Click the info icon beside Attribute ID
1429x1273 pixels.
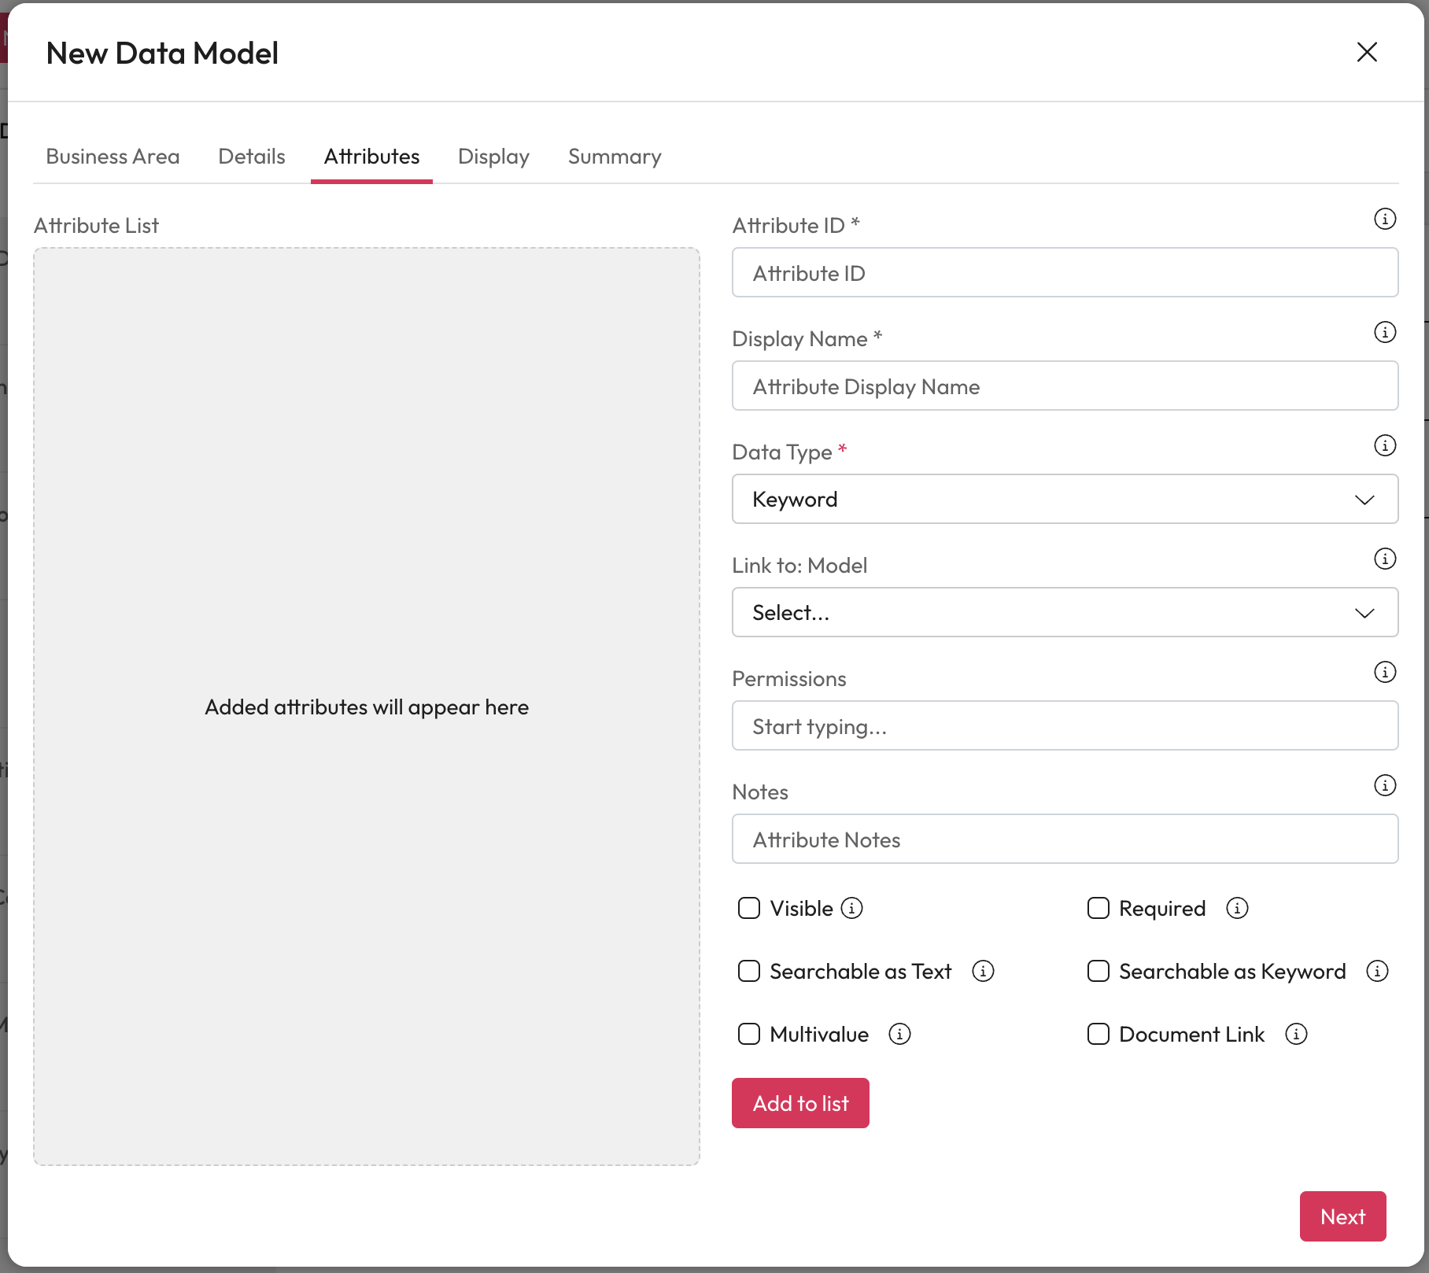[x=1384, y=219]
